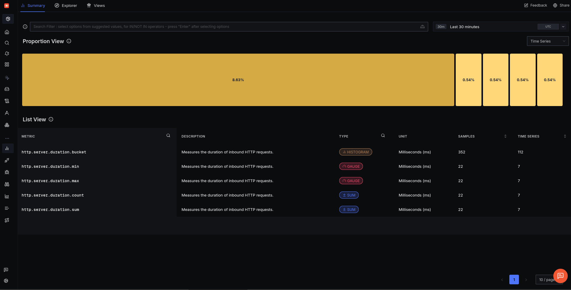Click the info icon beside Proportion View
Screen dimensions: 571x290
69,41
